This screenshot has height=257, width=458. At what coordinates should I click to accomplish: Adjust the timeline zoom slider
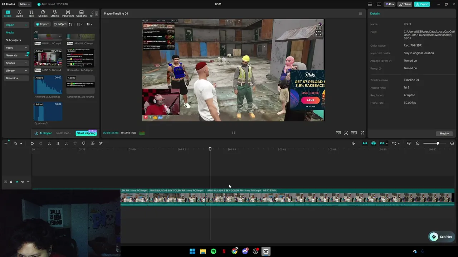(x=437, y=143)
